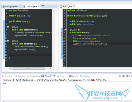Screen dimensions: 132x102
Task: Click the System.out.println line
Action: tap(90, 44)
